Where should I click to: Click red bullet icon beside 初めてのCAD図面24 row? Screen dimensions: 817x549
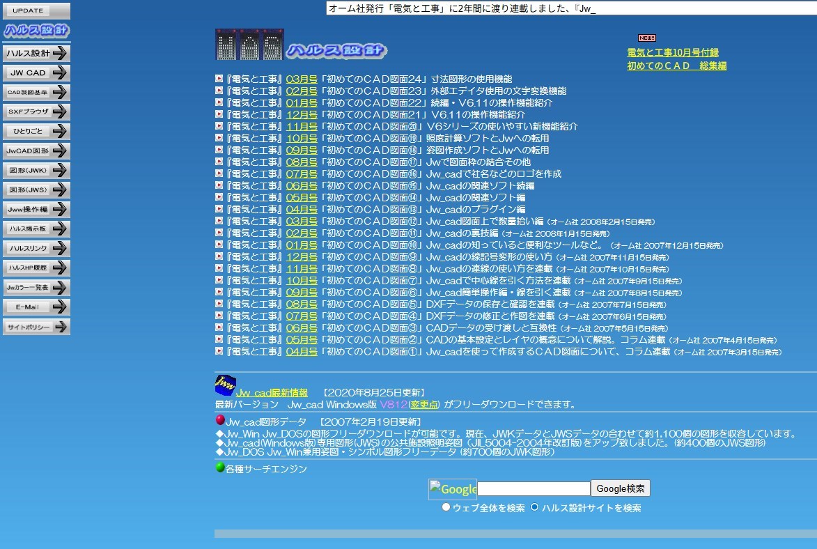point(219,78)
